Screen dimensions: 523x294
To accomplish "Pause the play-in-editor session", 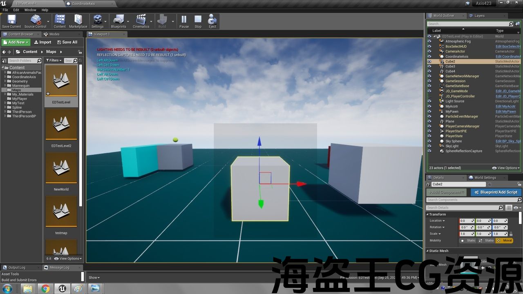I will (184, 21).
